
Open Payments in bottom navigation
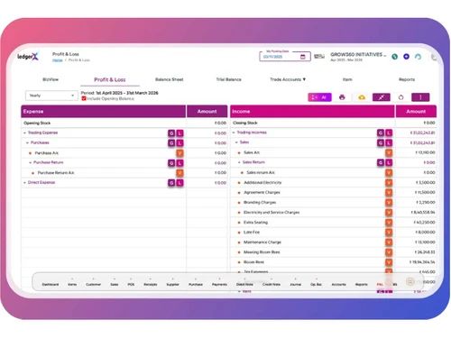coord(219,284)
